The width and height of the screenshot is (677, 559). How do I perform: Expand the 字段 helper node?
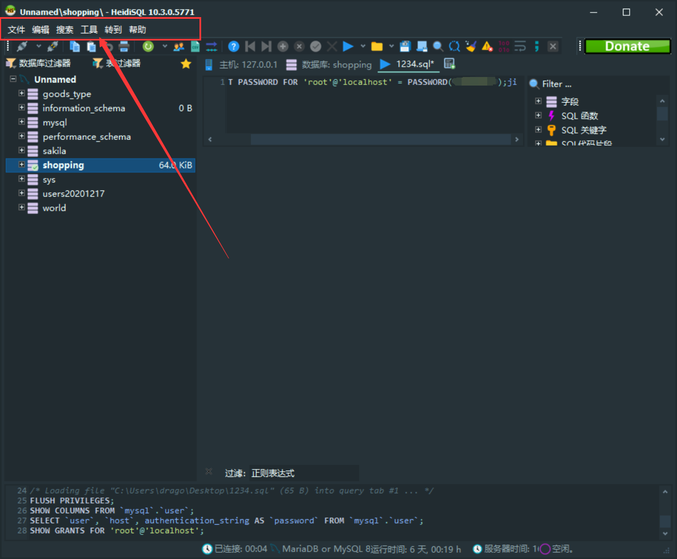[x=539, y=101]
